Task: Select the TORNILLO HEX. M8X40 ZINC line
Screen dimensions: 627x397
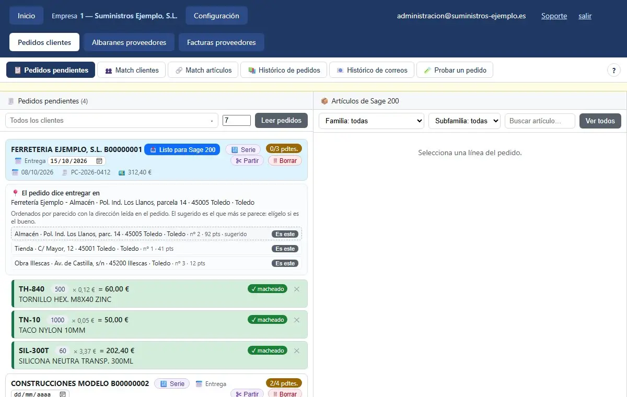Action: coord(160,294)
